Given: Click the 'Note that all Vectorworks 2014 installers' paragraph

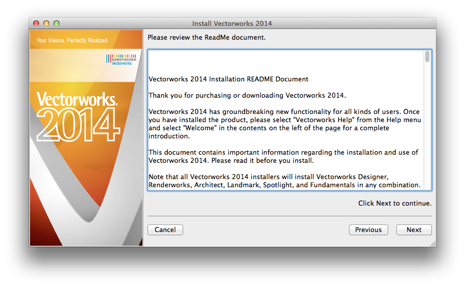Looking at the screenshot, I should coord(284,181).
